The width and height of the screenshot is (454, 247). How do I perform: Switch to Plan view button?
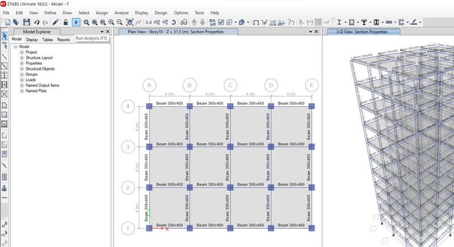click(x=157, y=22)
